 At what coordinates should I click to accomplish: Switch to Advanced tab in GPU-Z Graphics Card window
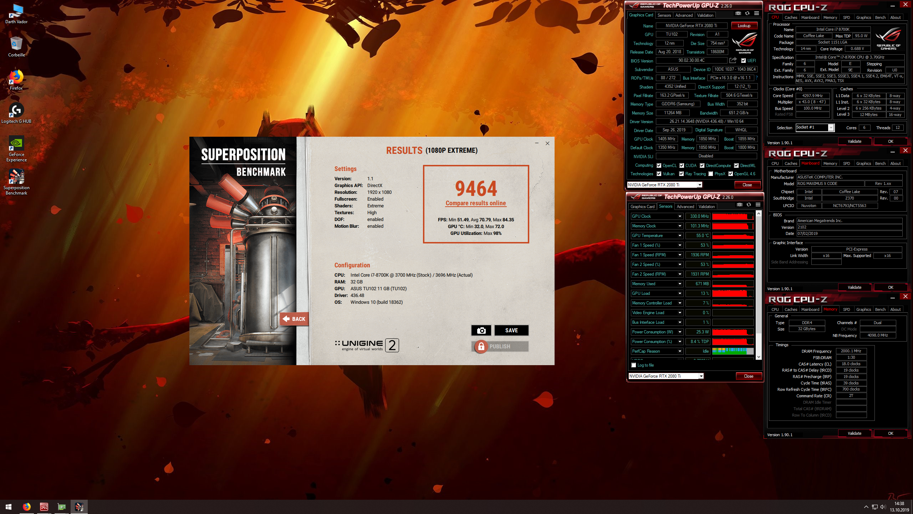click(x=684, y=15)
